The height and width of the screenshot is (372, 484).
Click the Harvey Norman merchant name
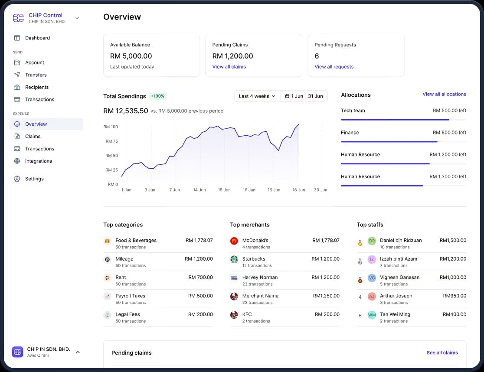[260, 277]
